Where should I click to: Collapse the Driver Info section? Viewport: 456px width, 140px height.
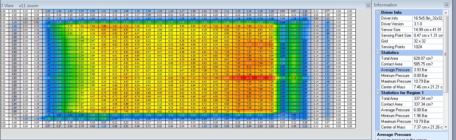point(378,12)
